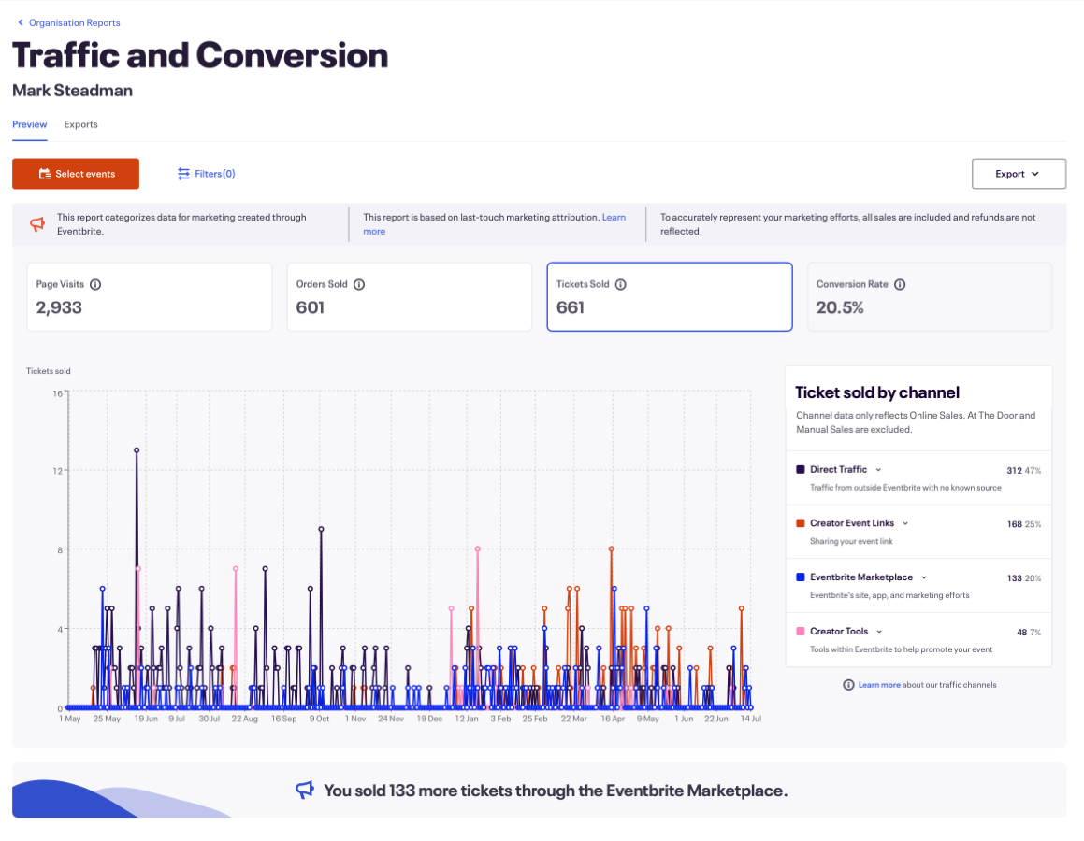
Task: Click the Creator Event Links 168 count
Action: [1015, 525]
